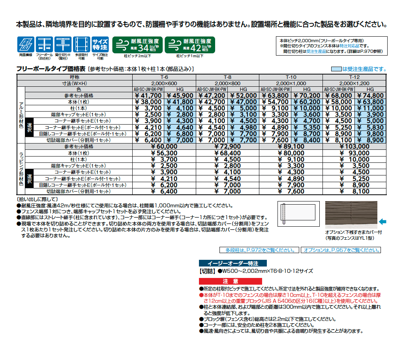Click the 色 header cell
Image resolution: width=405 pixels, height=343 pixels.
pos(79,89)
